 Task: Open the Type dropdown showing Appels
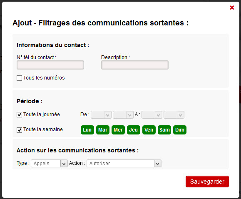[x=49, y=163]
